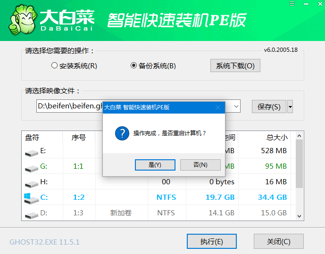Click the v6.0.2005.18 version label

pos(281,50)
